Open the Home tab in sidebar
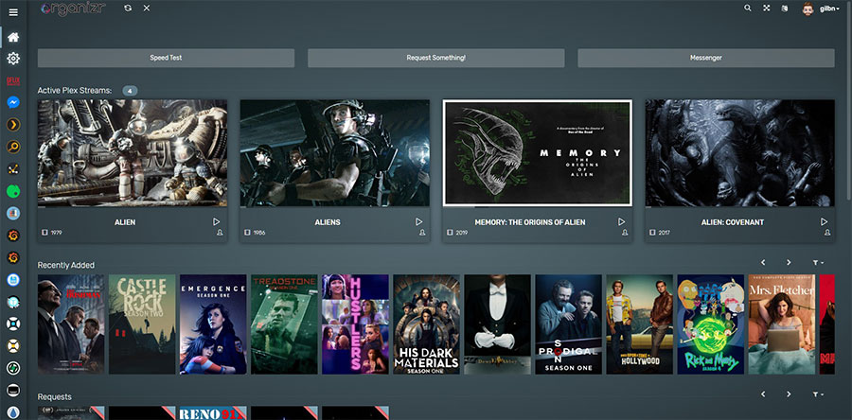Screen dimensions: 852x420 (x=13, y=38)
